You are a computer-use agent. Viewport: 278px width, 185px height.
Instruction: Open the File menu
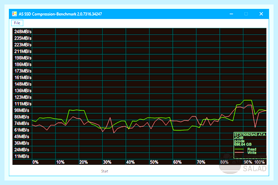click(17, 23)
